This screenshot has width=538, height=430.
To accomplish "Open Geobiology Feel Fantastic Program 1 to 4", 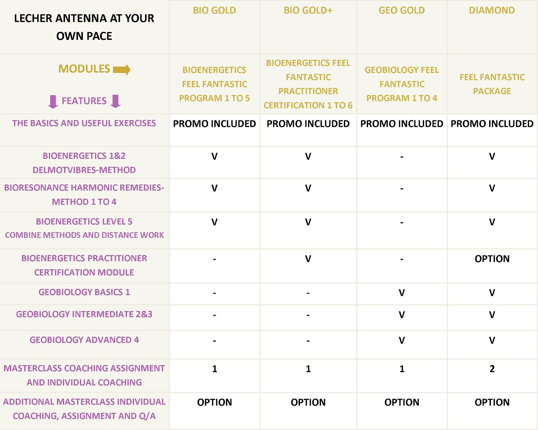I will pos(402,84).
